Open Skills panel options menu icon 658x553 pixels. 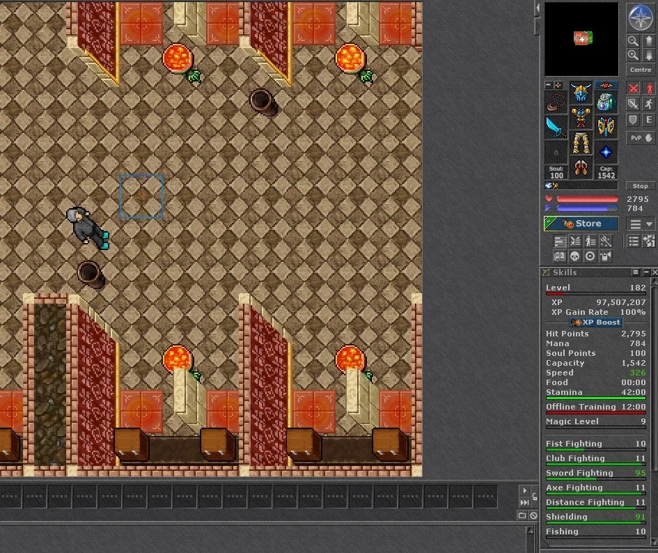[636, 272]
